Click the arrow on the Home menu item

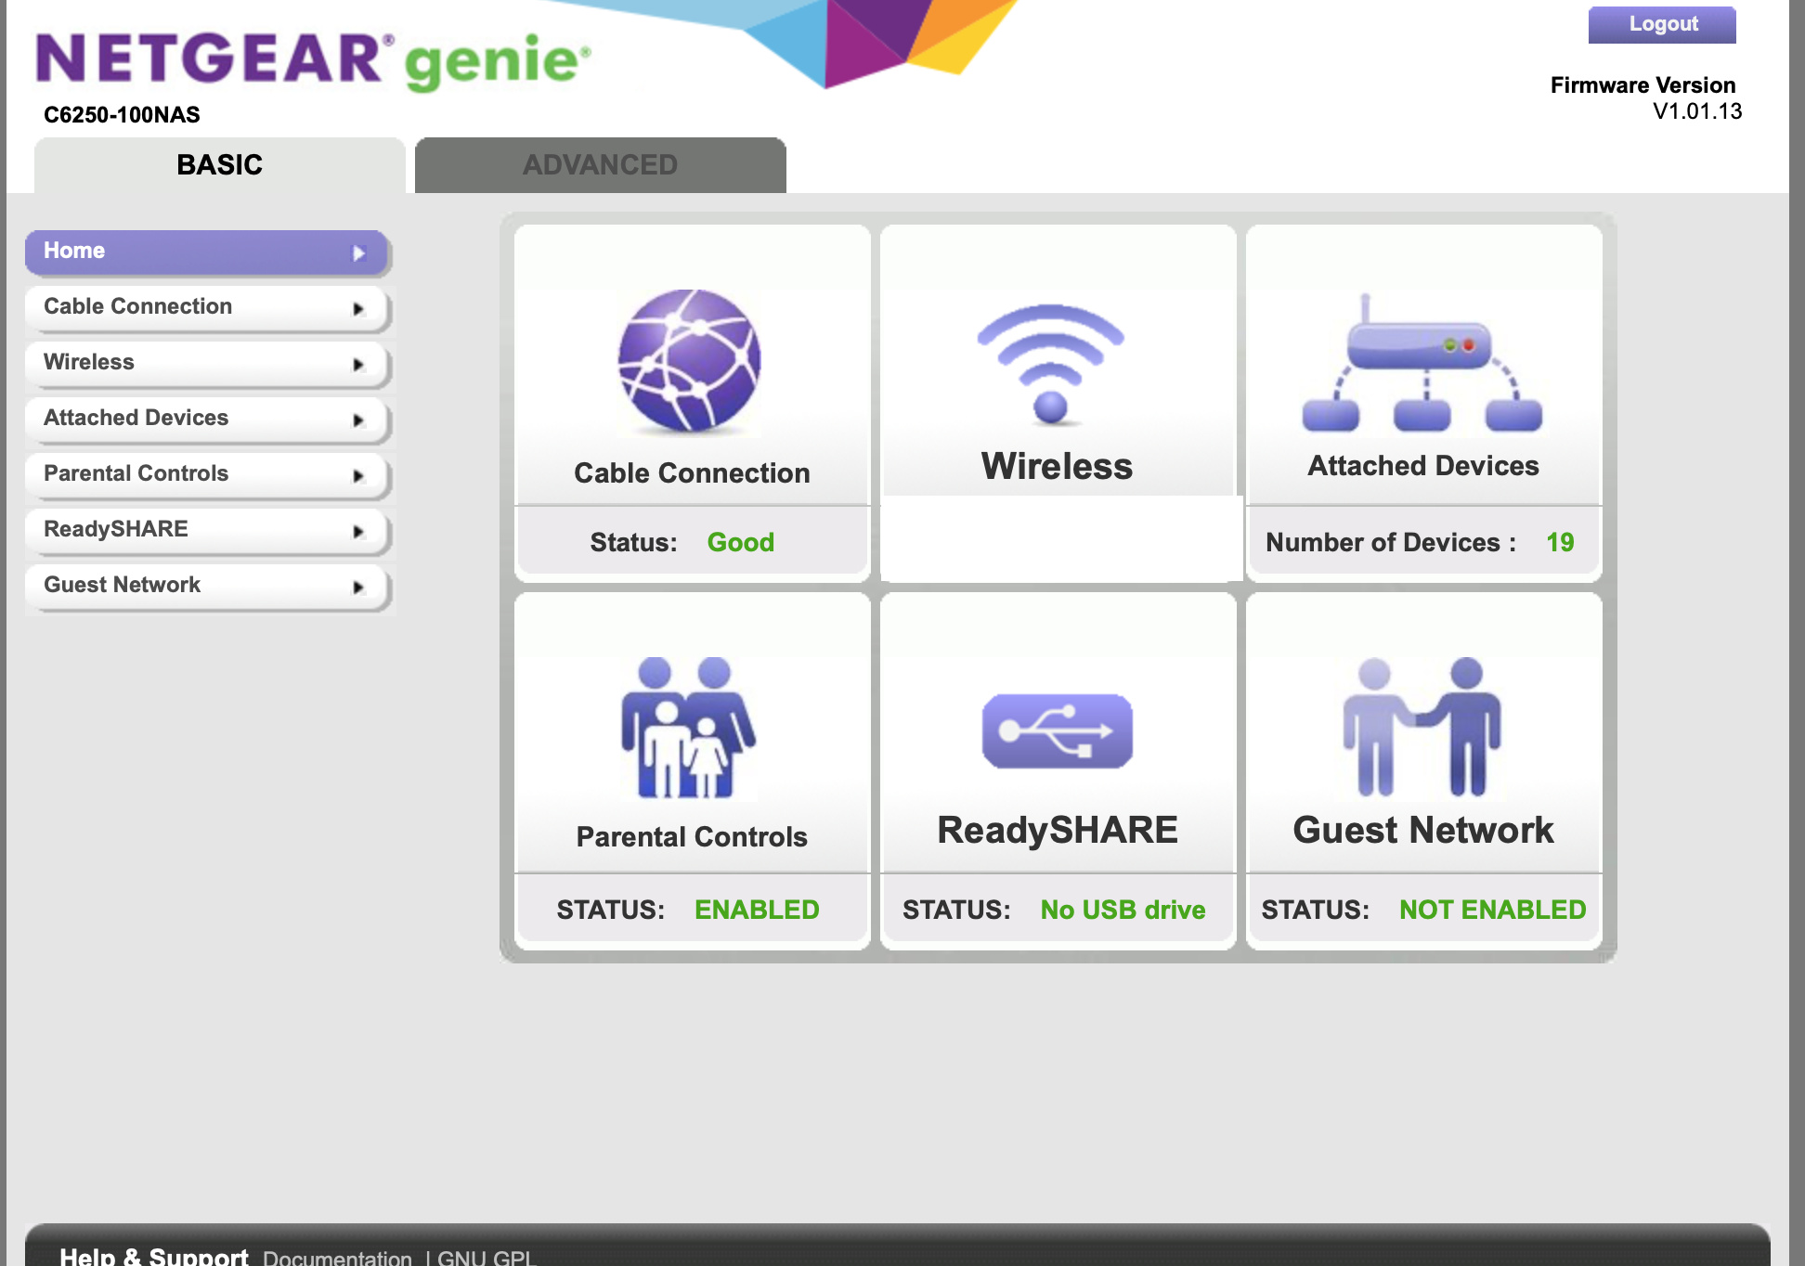(358, 252)
